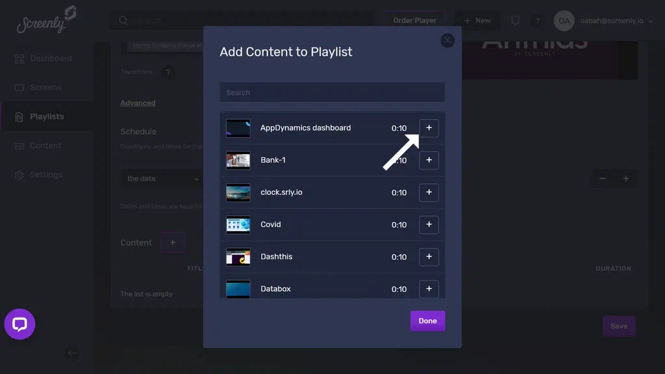Add clock.srly.io to the playlist
Viewport: 665px width, 374px height.
pyautogui.click(x=429, y=192)
